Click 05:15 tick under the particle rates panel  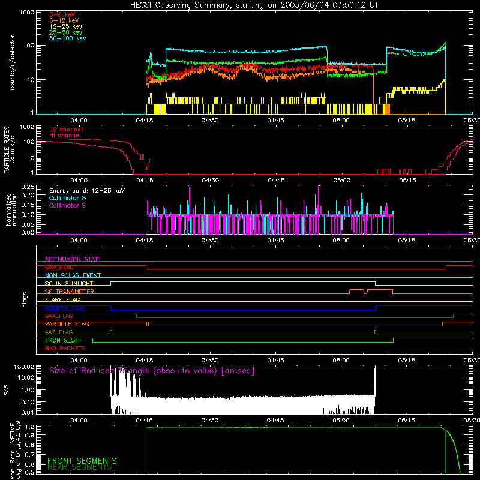[x=407, y=181]
